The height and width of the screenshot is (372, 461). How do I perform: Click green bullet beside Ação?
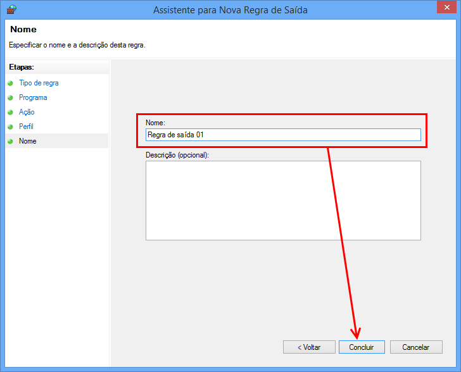click(10, 112)
